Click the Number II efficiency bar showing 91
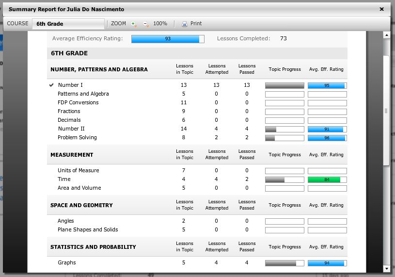395x277 pixels. 327,130
